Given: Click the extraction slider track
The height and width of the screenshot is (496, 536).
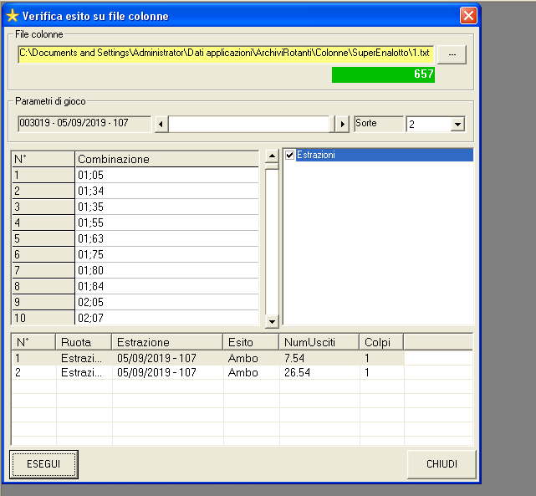Looking at the screenshot, I should tap(251, 124).
